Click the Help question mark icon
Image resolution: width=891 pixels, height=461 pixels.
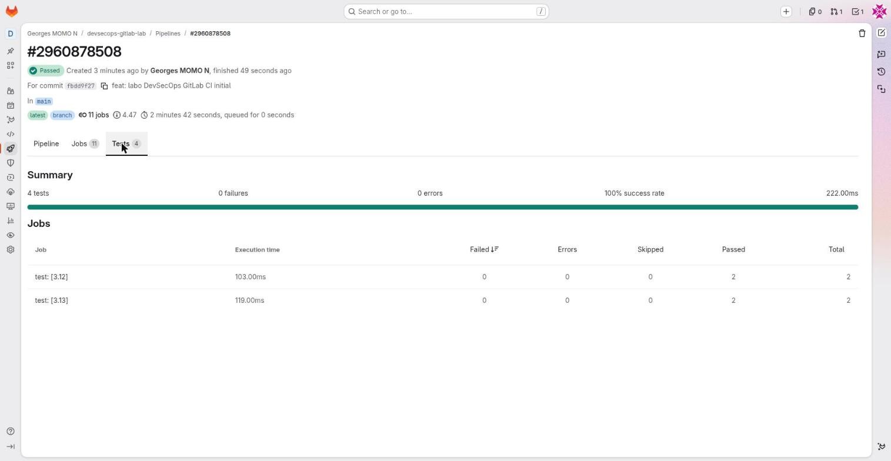(10, 432)
